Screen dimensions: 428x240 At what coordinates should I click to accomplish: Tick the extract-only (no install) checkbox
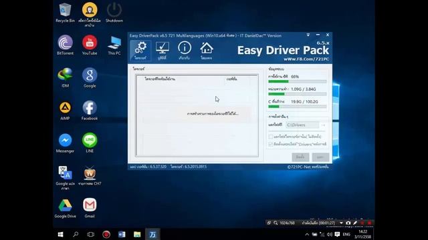click(270, 137)
